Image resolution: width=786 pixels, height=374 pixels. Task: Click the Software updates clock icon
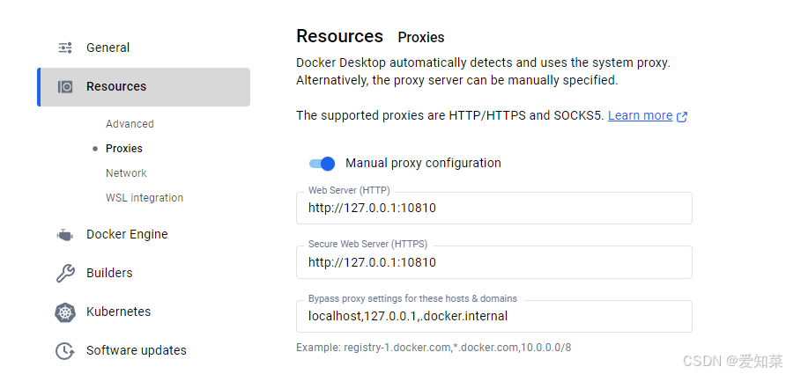[65, 351]
